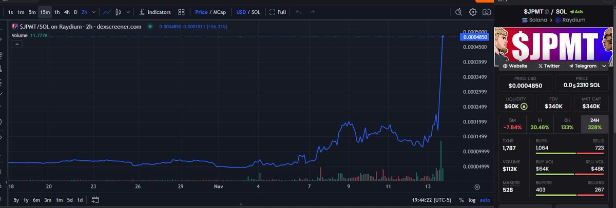This screenshot has width=616, height=208.
Task: Open the chart style dropdown chevron
Action: click(128, 12)
